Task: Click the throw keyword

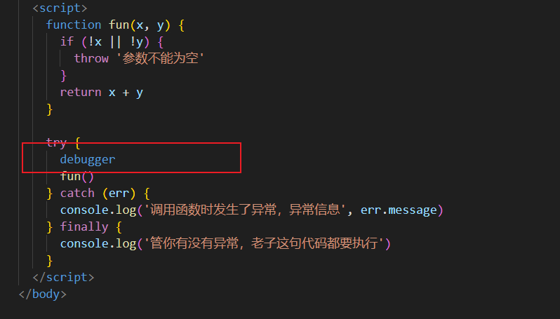Action: (x=91, y=58)
